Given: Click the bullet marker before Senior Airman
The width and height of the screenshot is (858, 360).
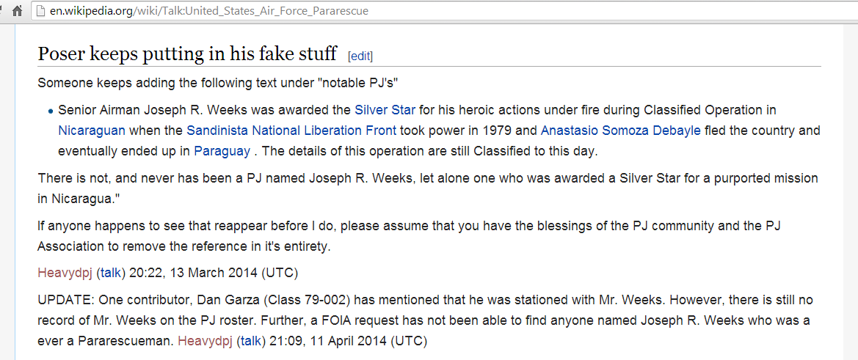Looking at the screenshot, I should coord(51,111).
